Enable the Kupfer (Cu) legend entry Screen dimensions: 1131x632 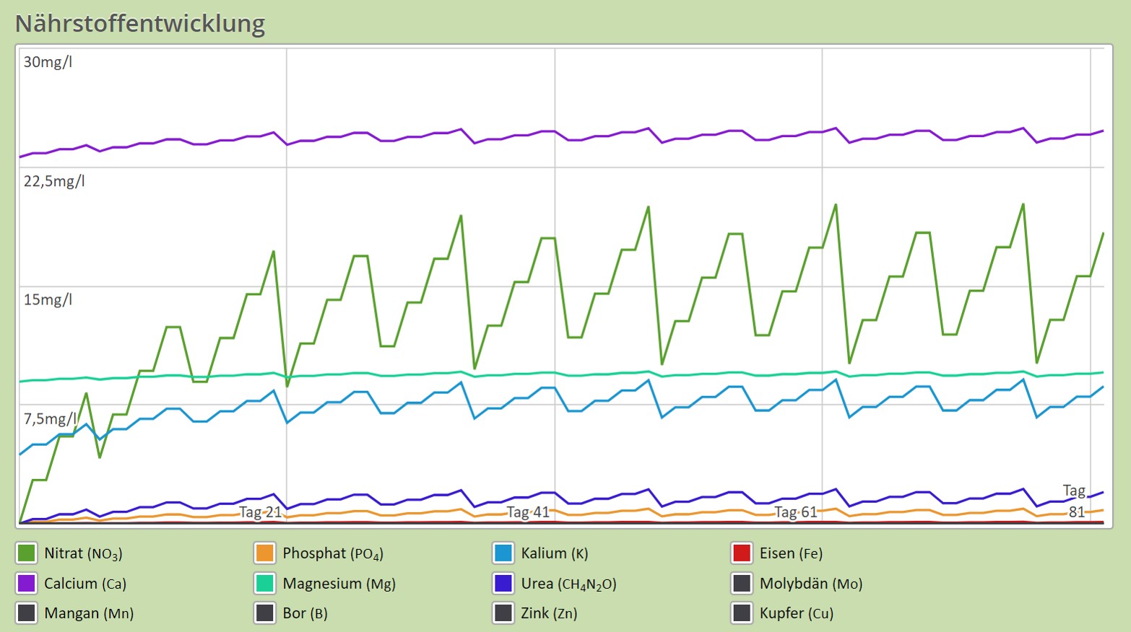point(742,613)
